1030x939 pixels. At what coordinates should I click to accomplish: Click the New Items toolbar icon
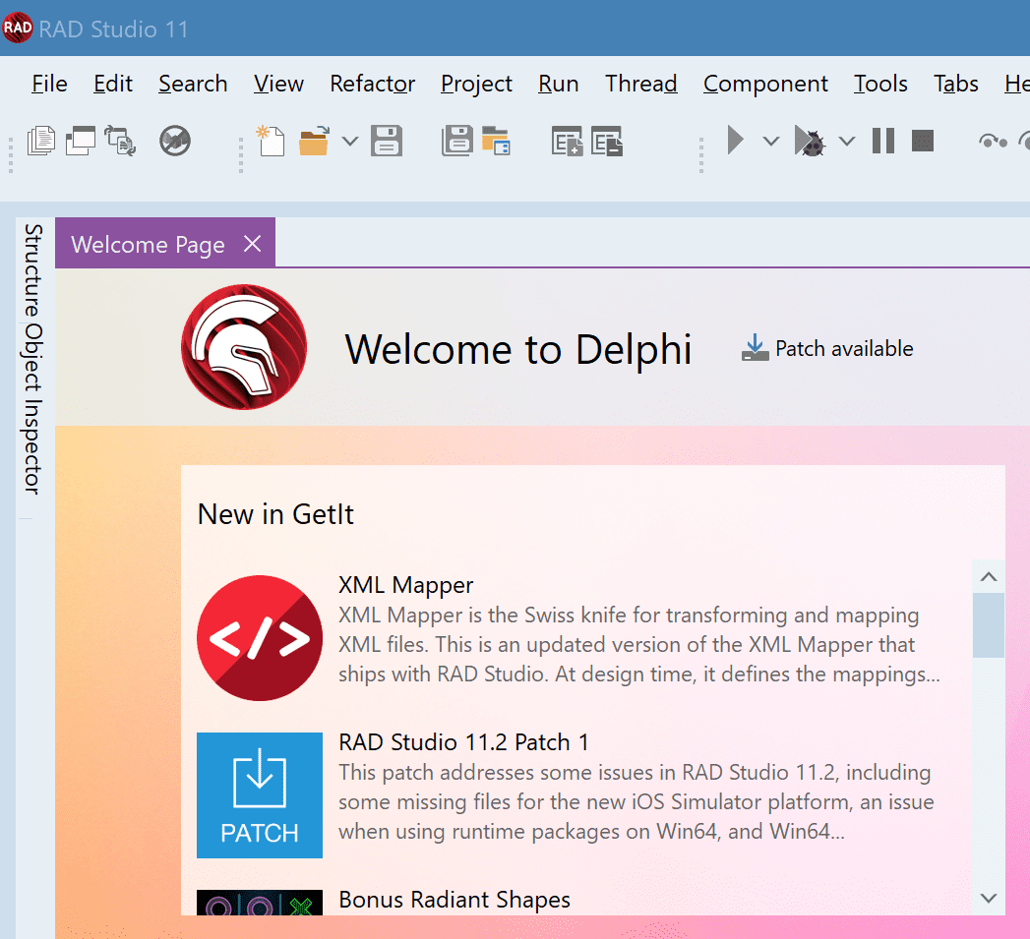[271, 141]
